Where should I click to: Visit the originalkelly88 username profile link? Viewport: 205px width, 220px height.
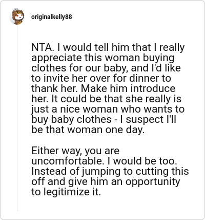point(52,17)
